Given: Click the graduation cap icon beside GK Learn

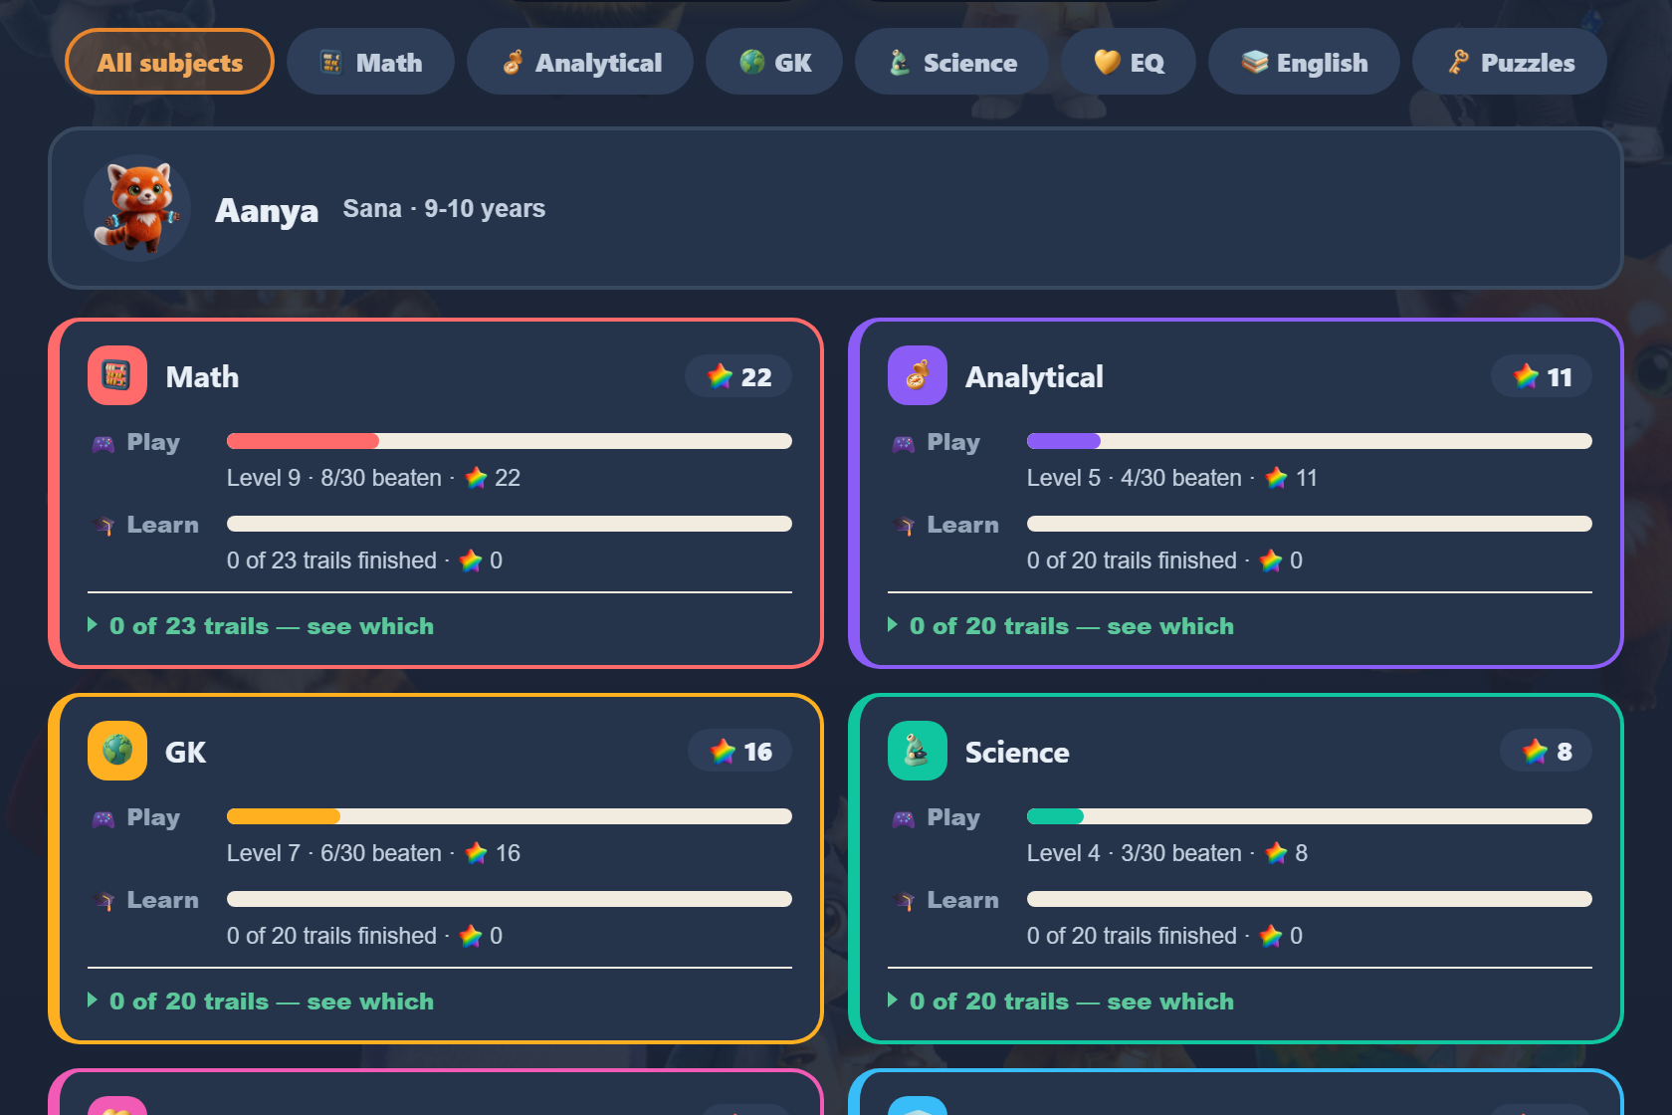Looking at the screenshot, I should click(104, 901).
